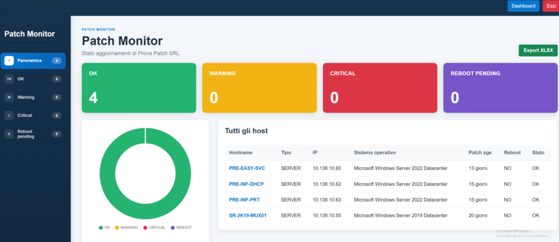Select Panoramica in the sidebar

33,61
